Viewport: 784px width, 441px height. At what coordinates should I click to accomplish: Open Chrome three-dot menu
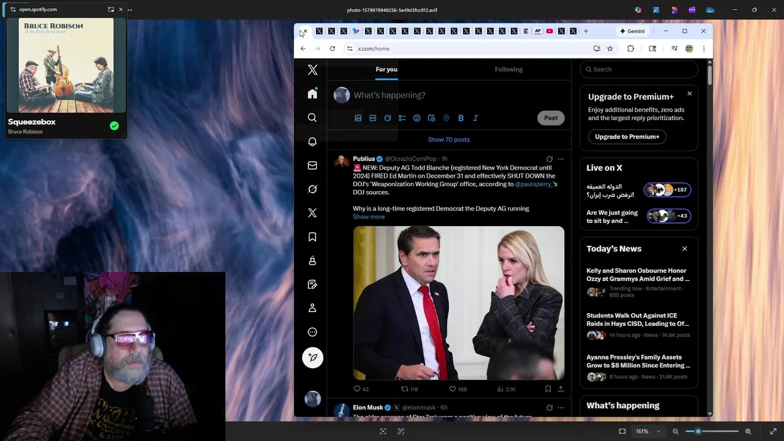coord(704,48)
